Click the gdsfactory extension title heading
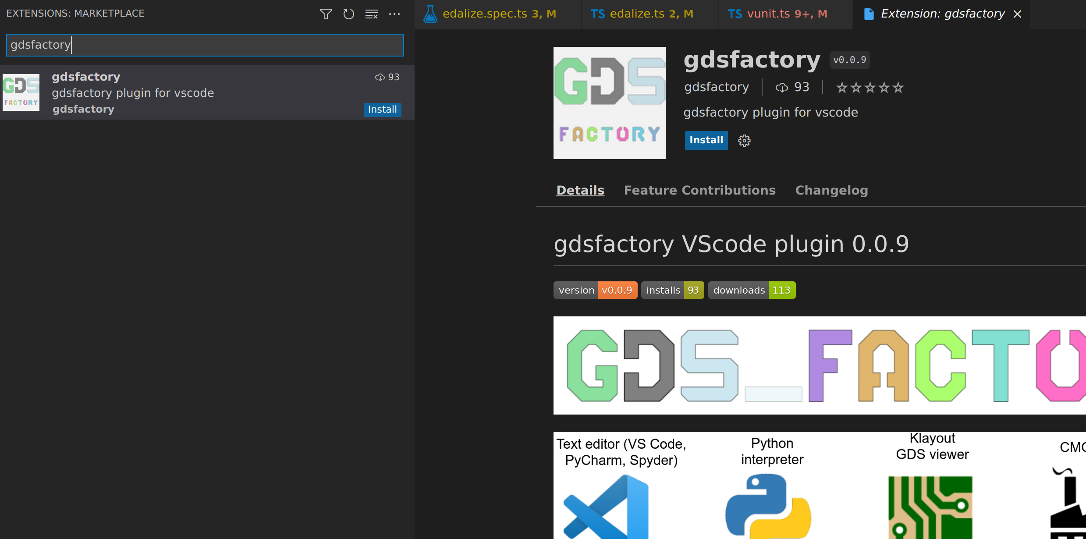The image size is (1086, 539). [x=752, y=60]
